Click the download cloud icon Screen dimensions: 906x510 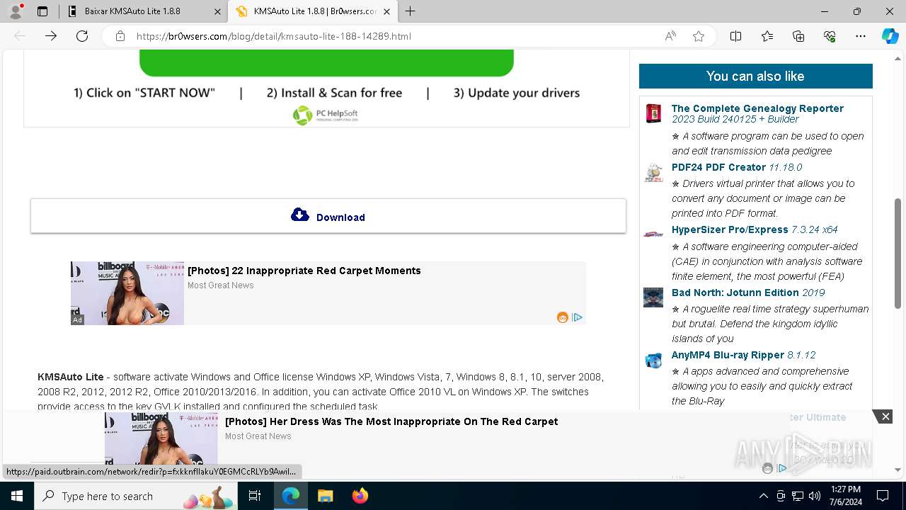click(x=300, y=215)
